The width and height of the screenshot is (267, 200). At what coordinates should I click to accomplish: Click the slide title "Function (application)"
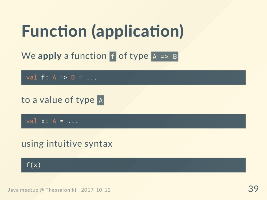point(102,31)
